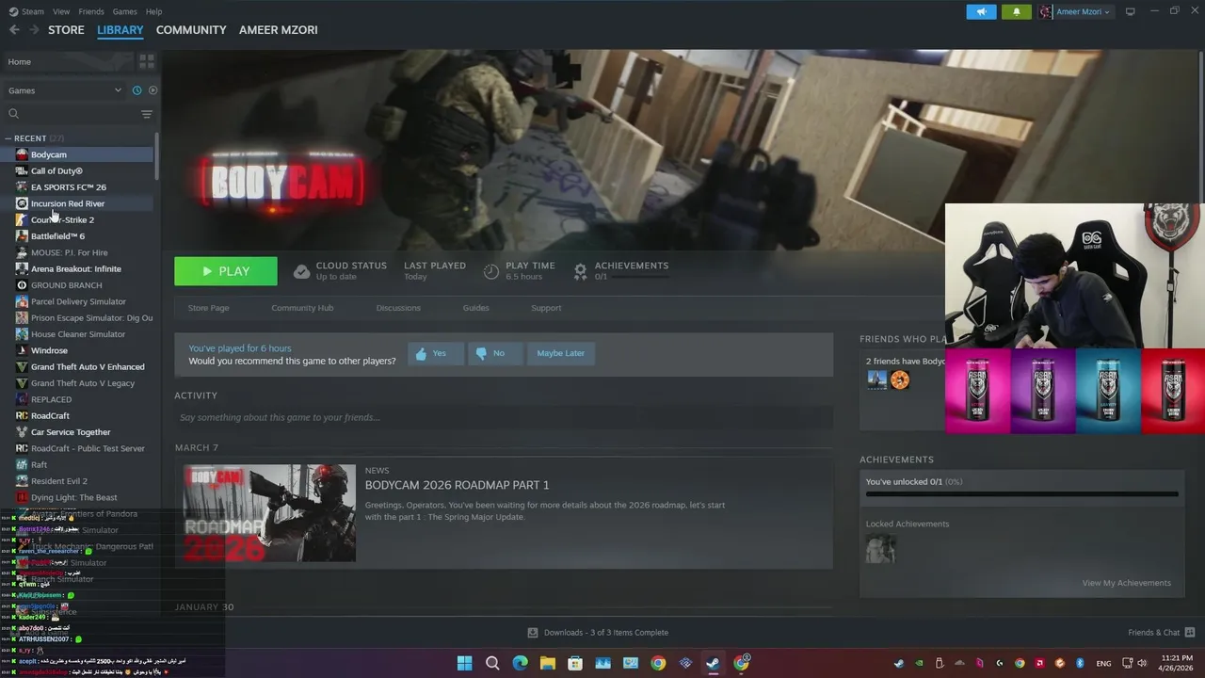The height and width of the screenshot is (678, 1205).
Task: Select Windrose in library
Action: (77, 350)
